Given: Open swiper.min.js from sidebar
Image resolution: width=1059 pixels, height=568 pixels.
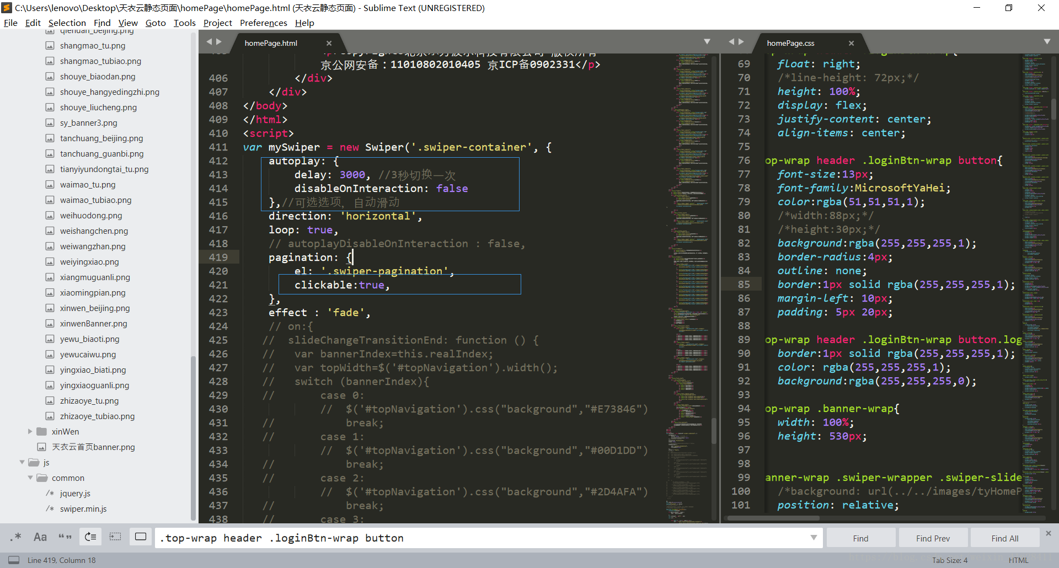Looking at the screenshot, I should coord(83,508).
